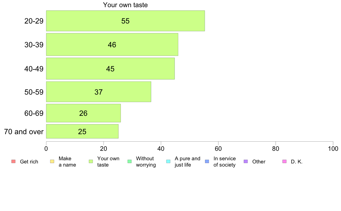
Task: Click the 100 tick on the x-axis
Action: [333, 149]
